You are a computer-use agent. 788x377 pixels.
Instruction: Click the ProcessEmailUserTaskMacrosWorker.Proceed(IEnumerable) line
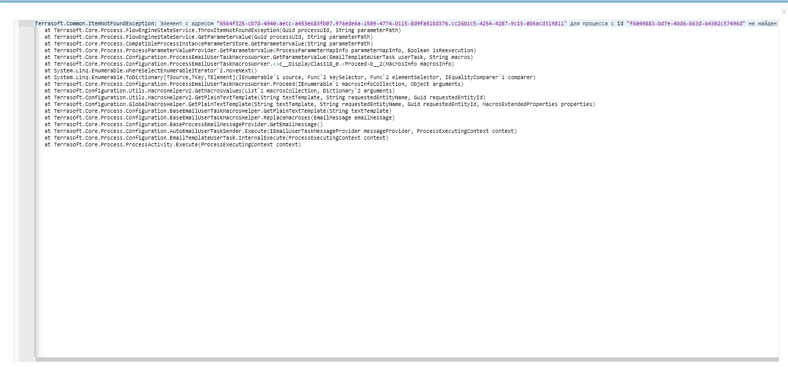(254, 84)
